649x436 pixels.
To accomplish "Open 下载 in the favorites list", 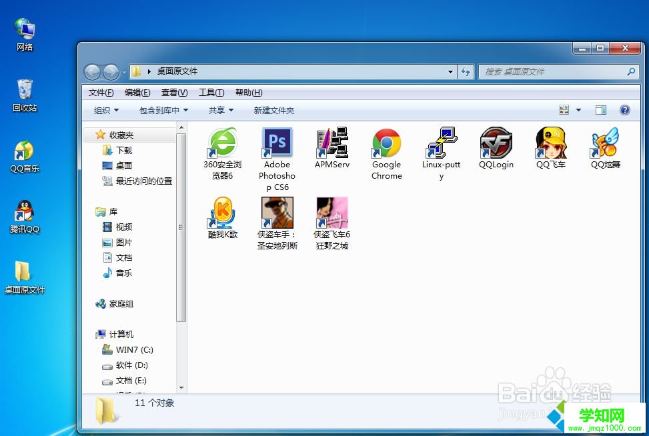I will click(117, 150).
